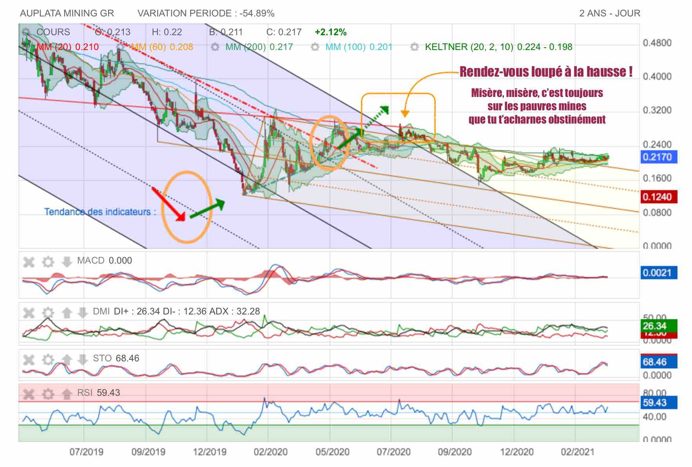Open the KELTNER indicator settings gear
The height and width of the screenshot is (467, 692).
click(x=415, y=47)
